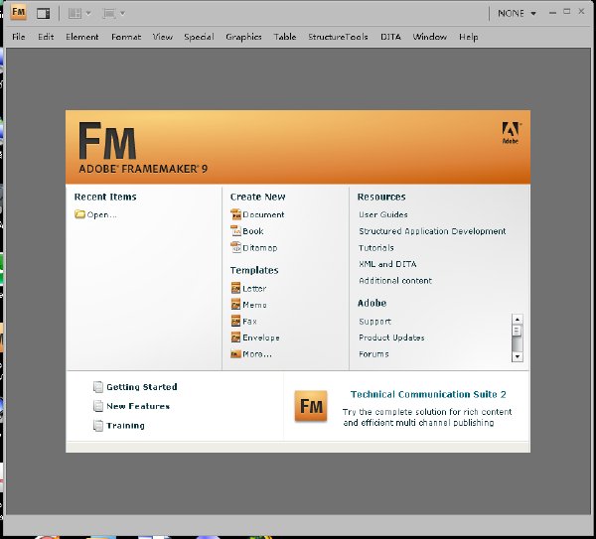596x539 pixels.
Task: Open New Features
Action: click(x=138, y=406)
